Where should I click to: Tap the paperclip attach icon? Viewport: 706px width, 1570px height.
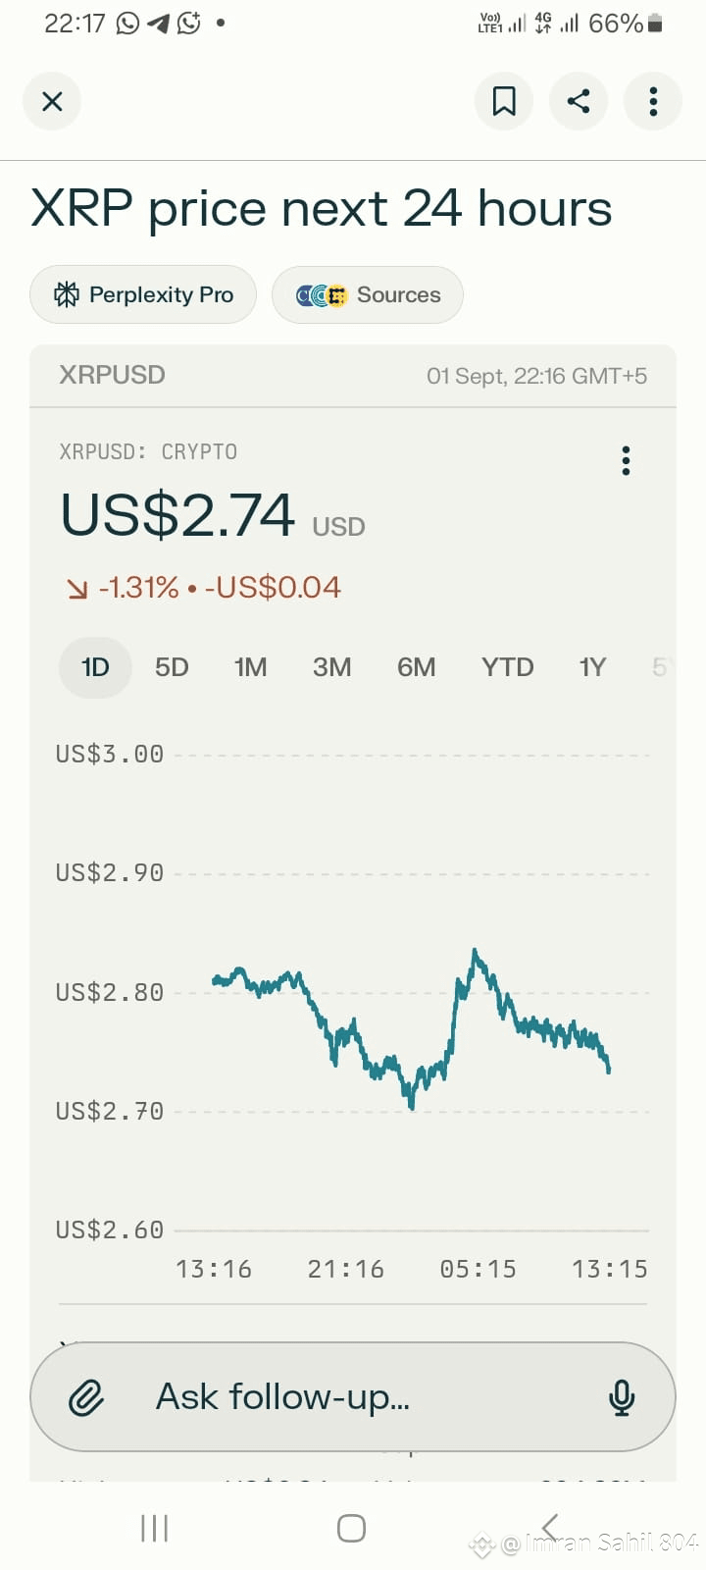pyautogui.click(x=86, y=1397)
